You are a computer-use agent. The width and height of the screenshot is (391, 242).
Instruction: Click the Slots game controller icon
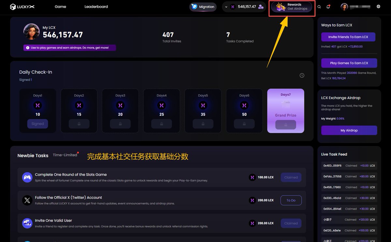point(27,177)
